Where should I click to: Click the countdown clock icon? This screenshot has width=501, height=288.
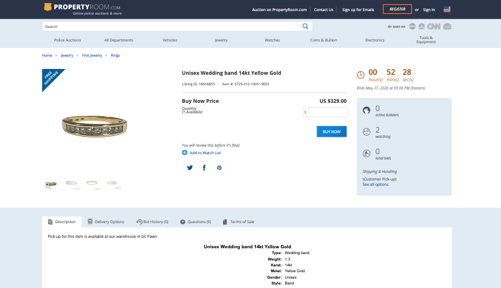(361, 75)
